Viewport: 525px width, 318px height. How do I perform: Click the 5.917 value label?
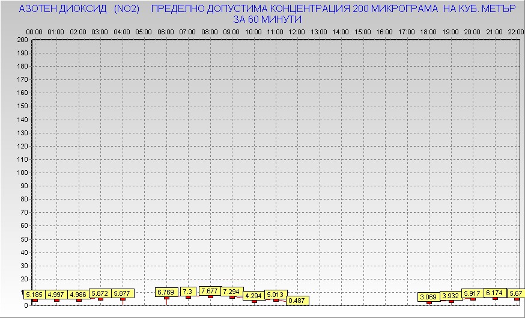[473, 294]
